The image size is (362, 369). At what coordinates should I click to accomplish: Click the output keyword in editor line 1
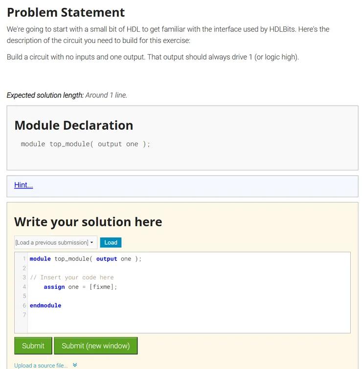tap(107, 259)
